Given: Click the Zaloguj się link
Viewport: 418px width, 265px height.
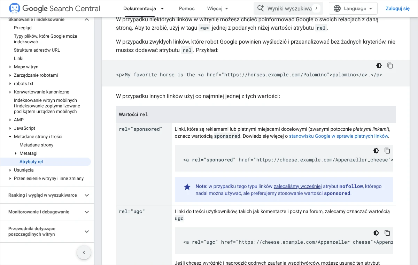Looking at the screenshot, I should pos(397,8).
